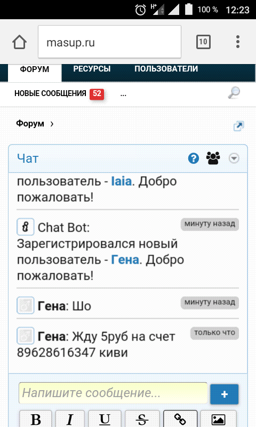Expand the ellipsis navigation menu
Viewport: 256px width, 427px height.
123,94
